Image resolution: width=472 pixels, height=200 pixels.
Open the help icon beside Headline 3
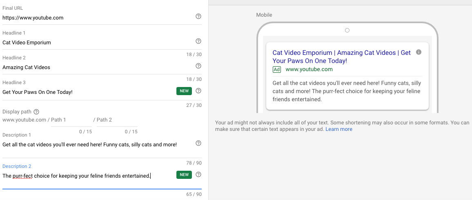pyautogui.click(x=198, y=91)
